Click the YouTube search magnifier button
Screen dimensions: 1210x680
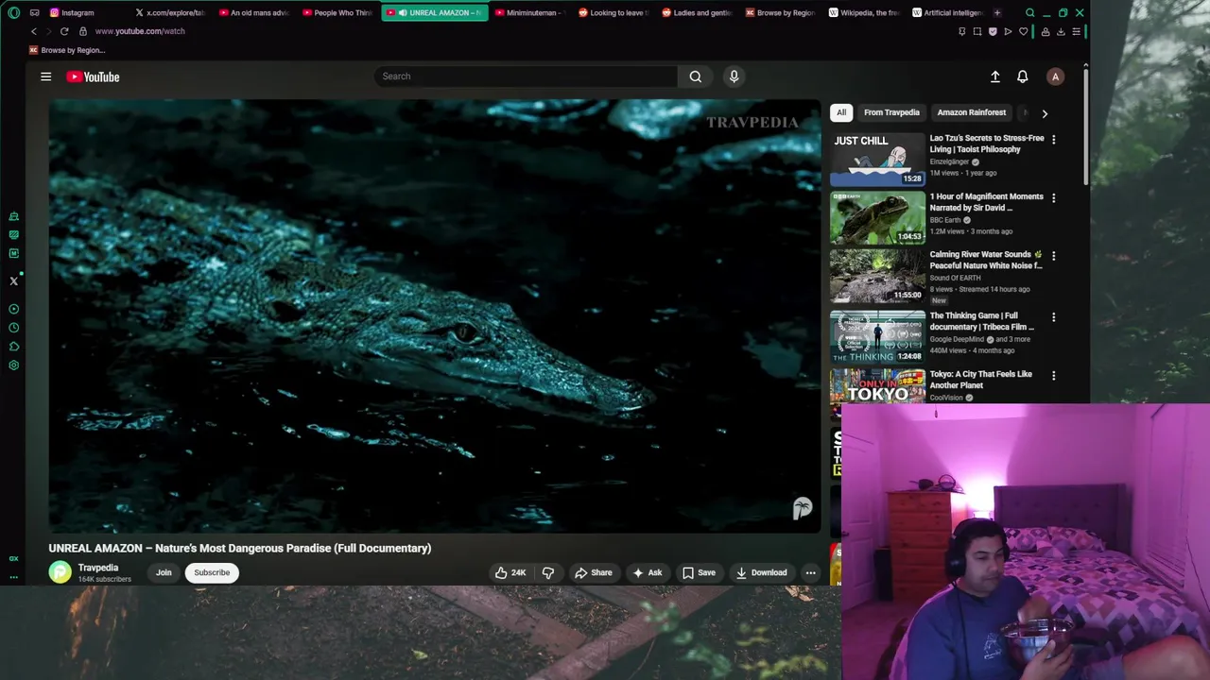[x=696, y=76]
